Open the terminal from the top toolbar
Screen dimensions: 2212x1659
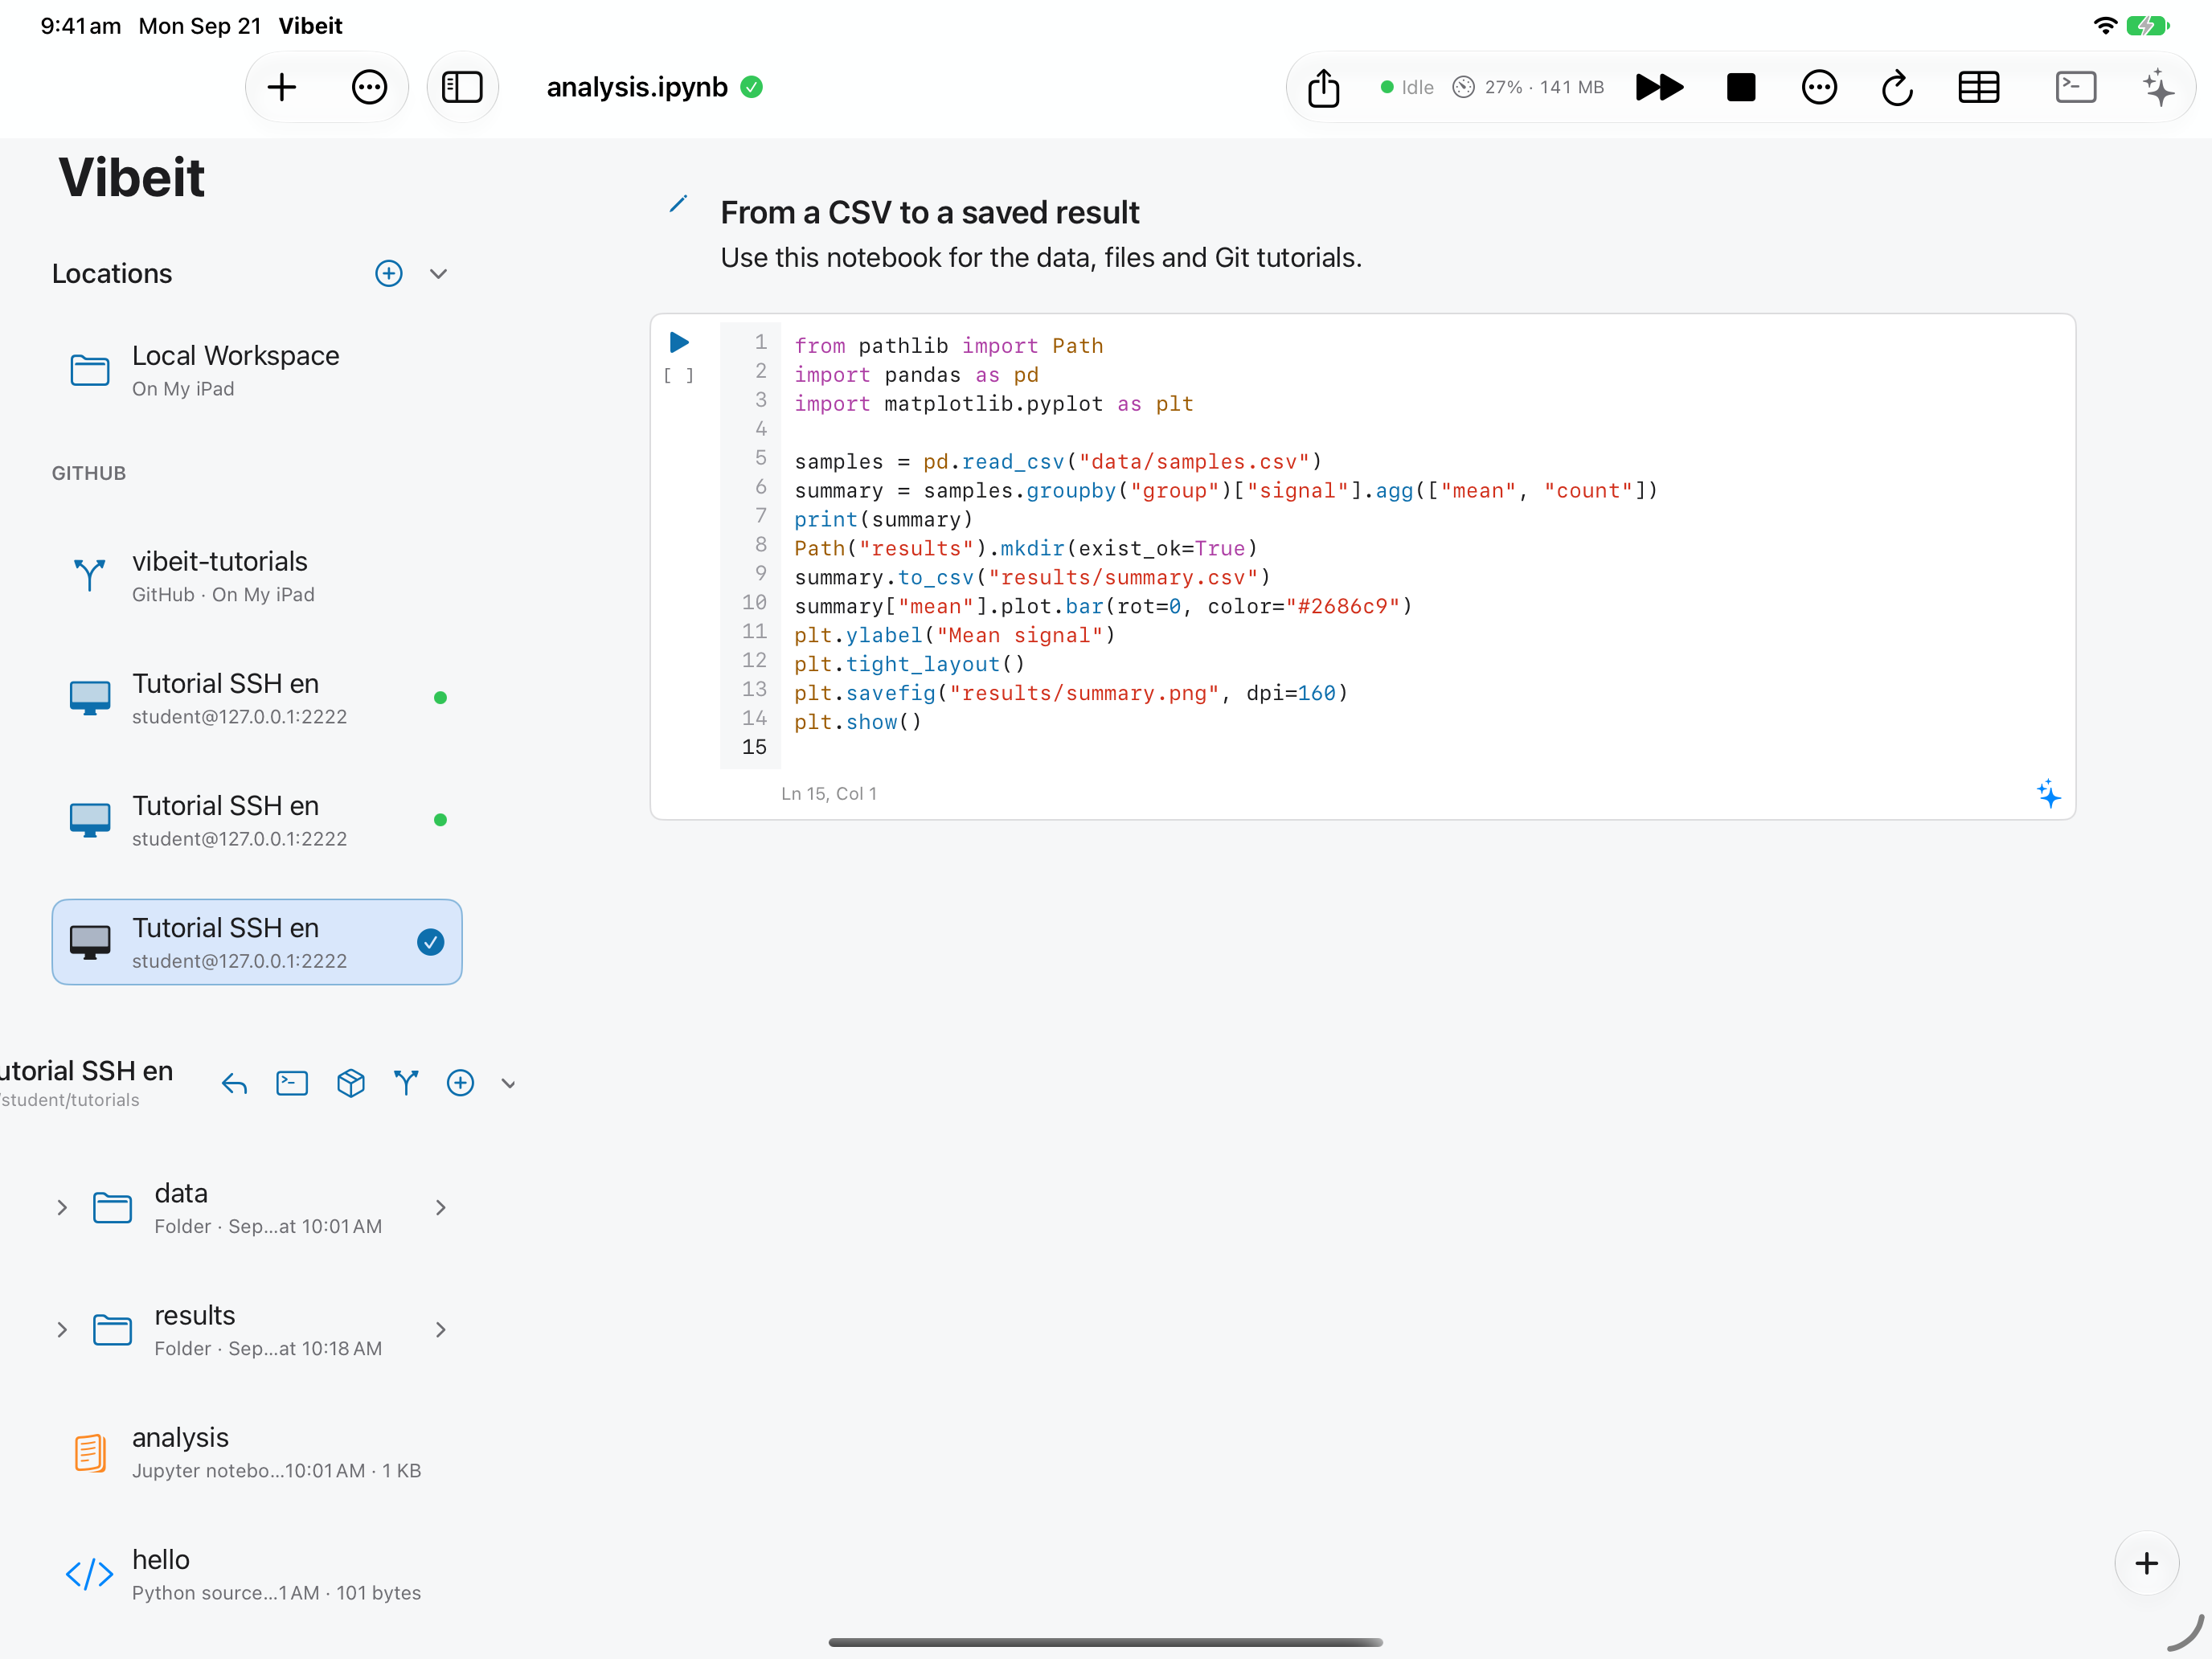(x=2075, y=88)
